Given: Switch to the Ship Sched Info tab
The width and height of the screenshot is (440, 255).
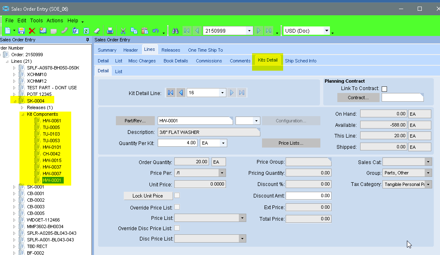Looking at the screenshot, I should pyautogui.click(x=301, y=61).
